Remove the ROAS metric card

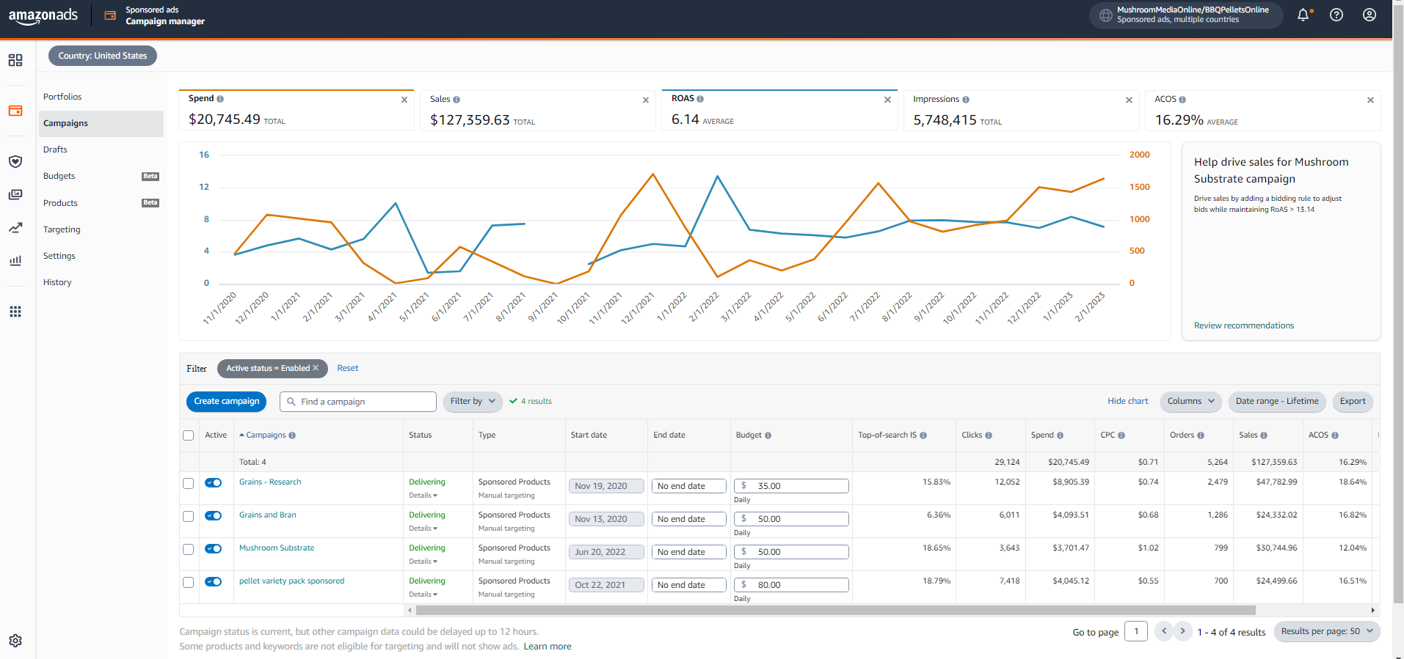point(888,100)
